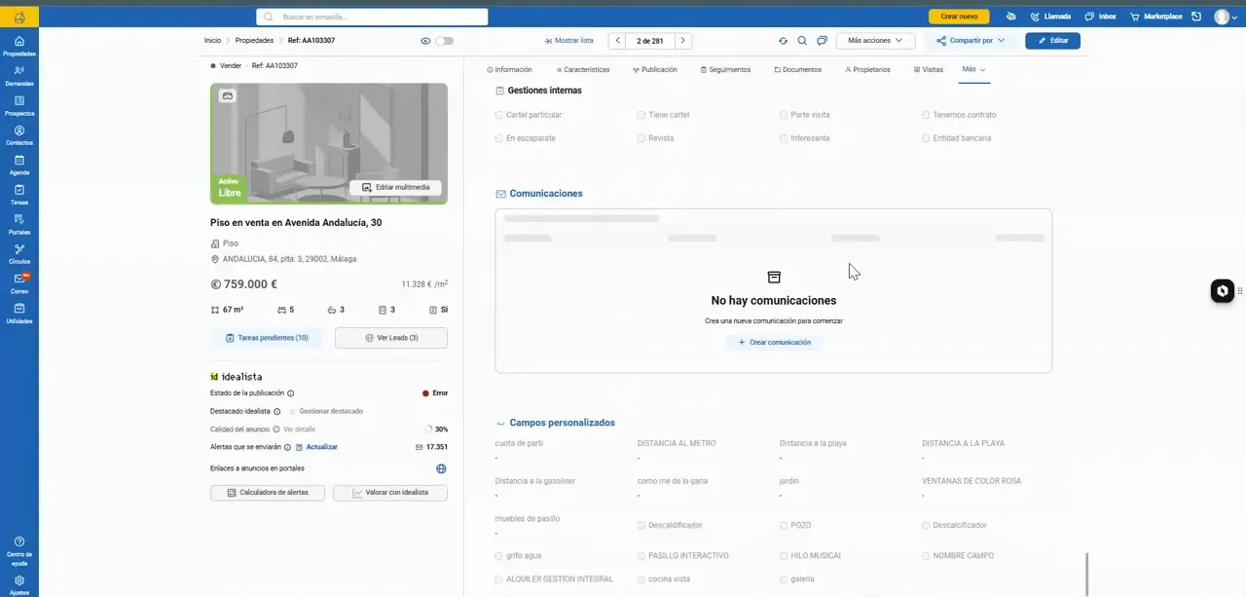Expand the Más tab dropdown
This screenshot has height=597, width=1246.
pyautogui.click(x=973, y=69)
